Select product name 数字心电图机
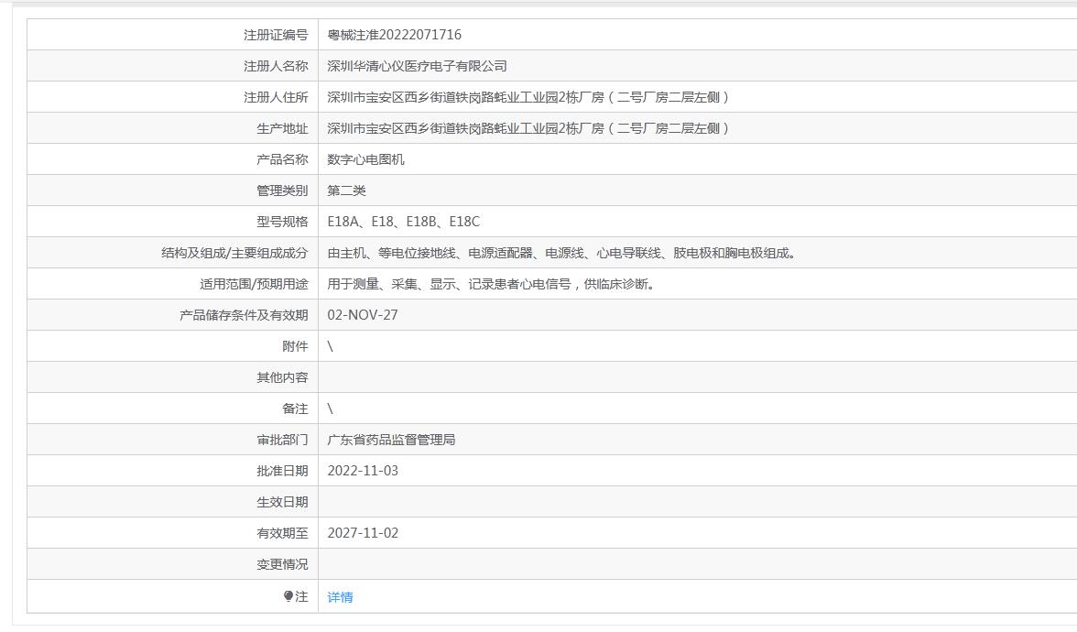 pos(365,159)
